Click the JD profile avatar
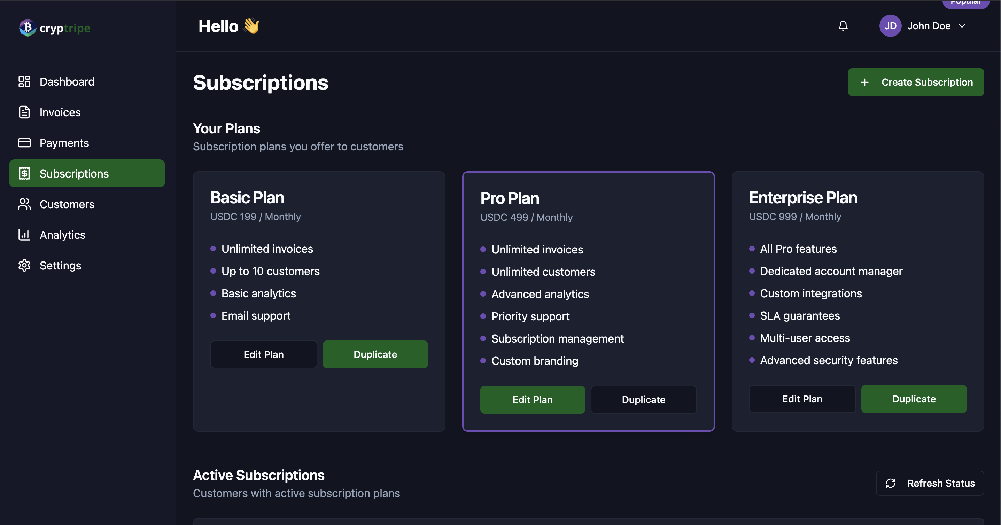 pos(890,26)
